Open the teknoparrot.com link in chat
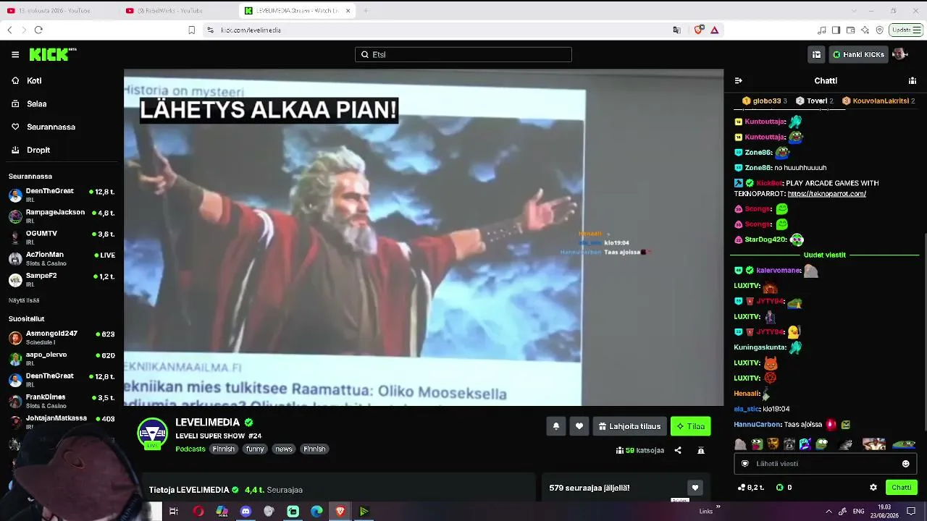The width and height of the screenshot is (927, 521). point(826,194)
